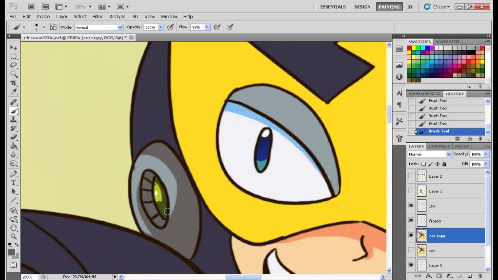The image size is (498, 280).
Task: Select the Move tool
Action: pyautogui.click(x=14, y=47)
